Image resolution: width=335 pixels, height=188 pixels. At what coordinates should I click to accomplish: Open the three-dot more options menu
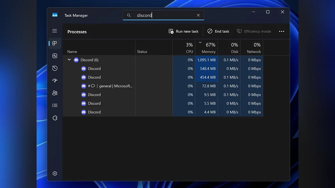tap(281, 31)
